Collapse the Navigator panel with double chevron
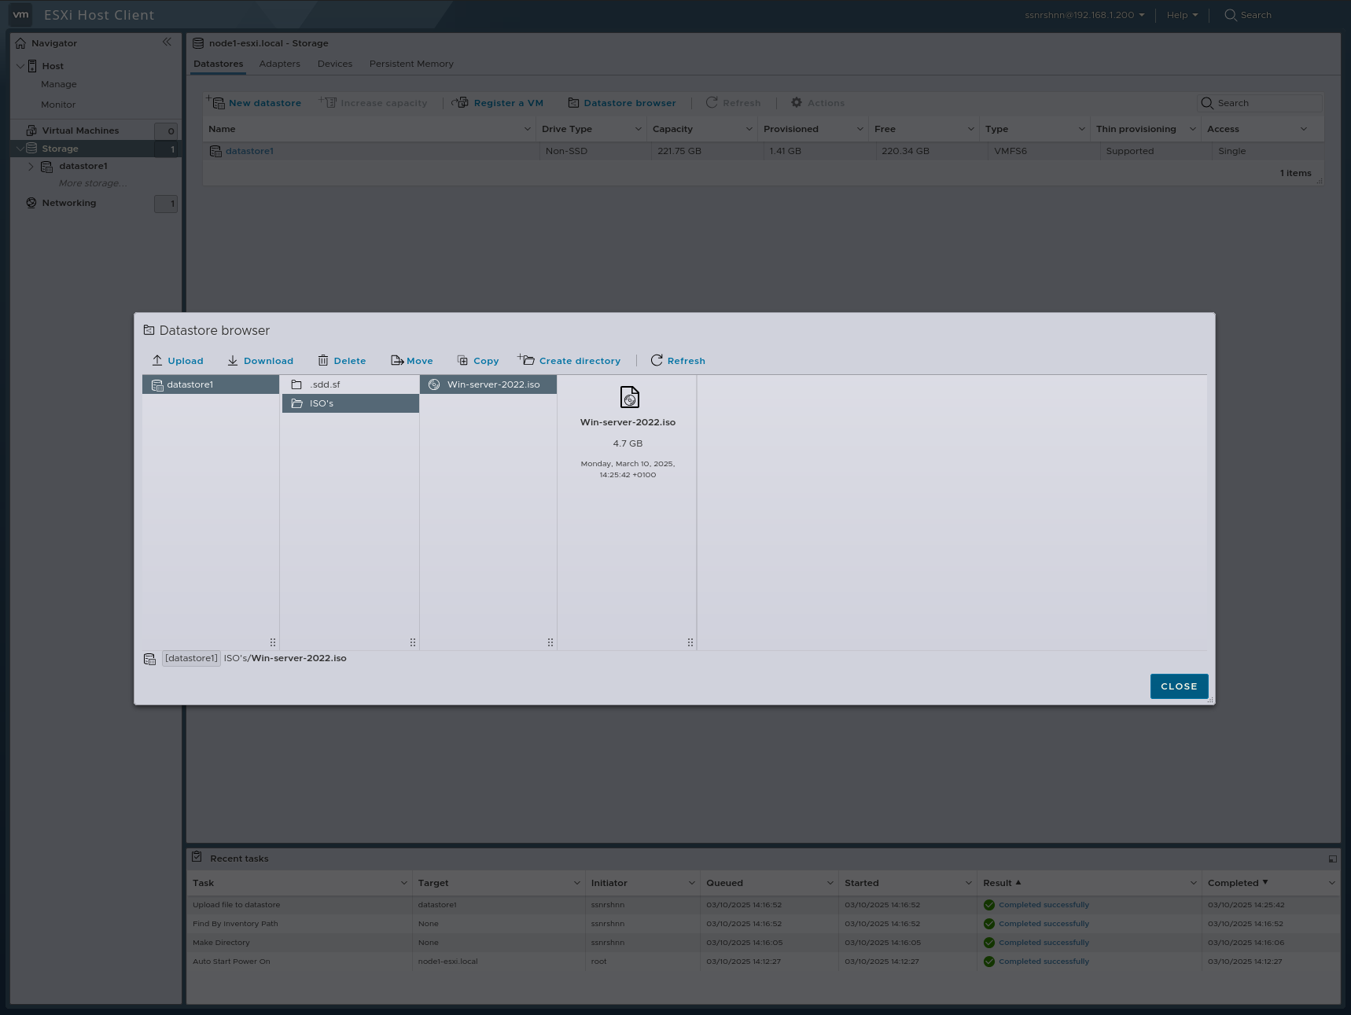 (x=167, y=42)
